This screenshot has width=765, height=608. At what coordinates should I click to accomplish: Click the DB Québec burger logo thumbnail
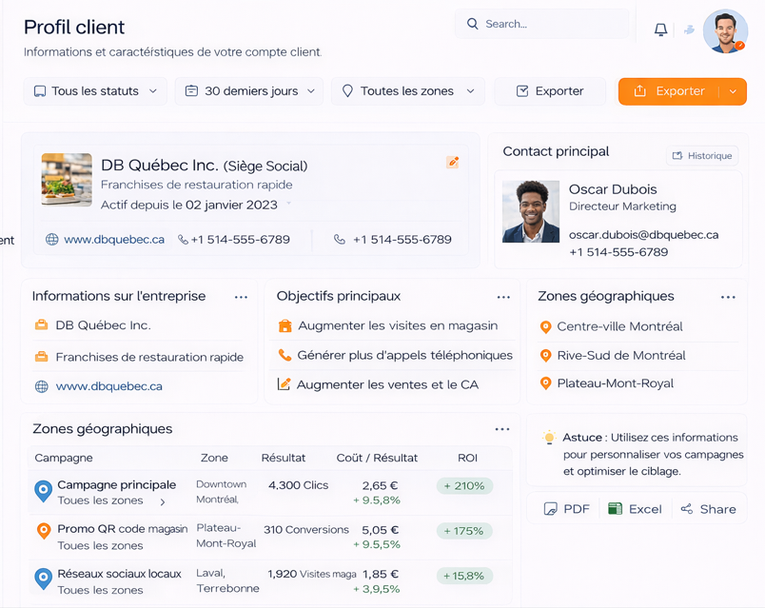pyautogui.click(x=67, y=180)
